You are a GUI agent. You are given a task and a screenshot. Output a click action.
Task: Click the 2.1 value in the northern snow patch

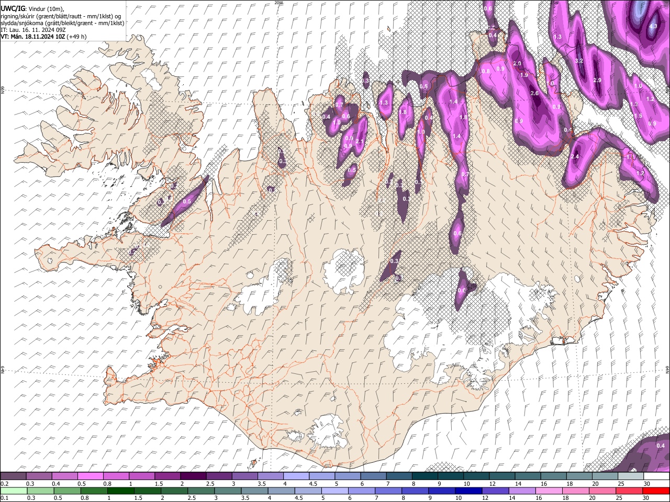click(359, 141)
